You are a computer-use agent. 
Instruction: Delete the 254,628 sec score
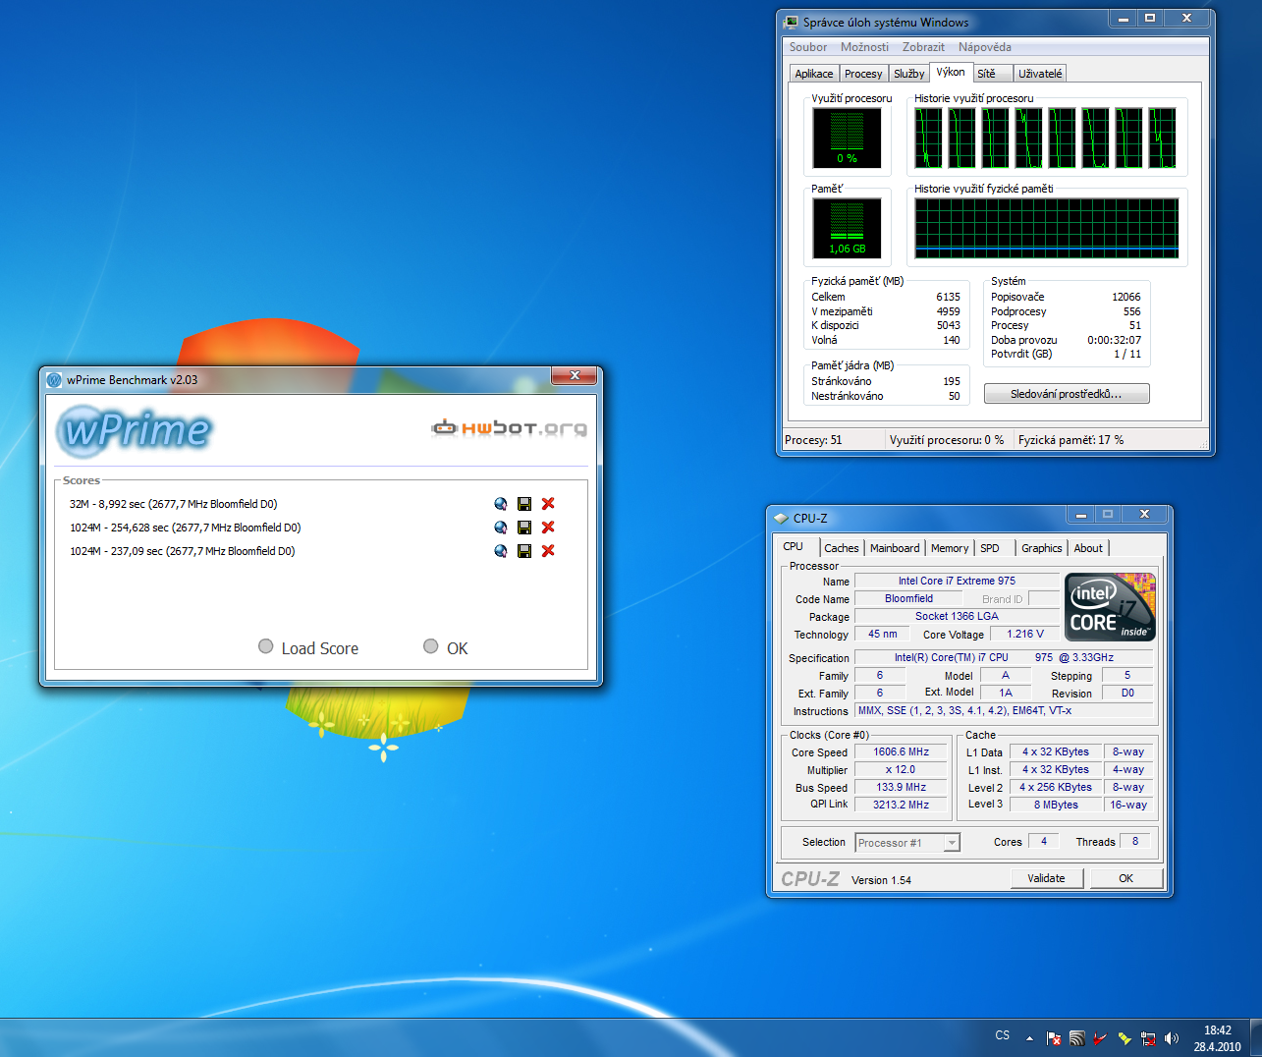[x=548, y=528]
